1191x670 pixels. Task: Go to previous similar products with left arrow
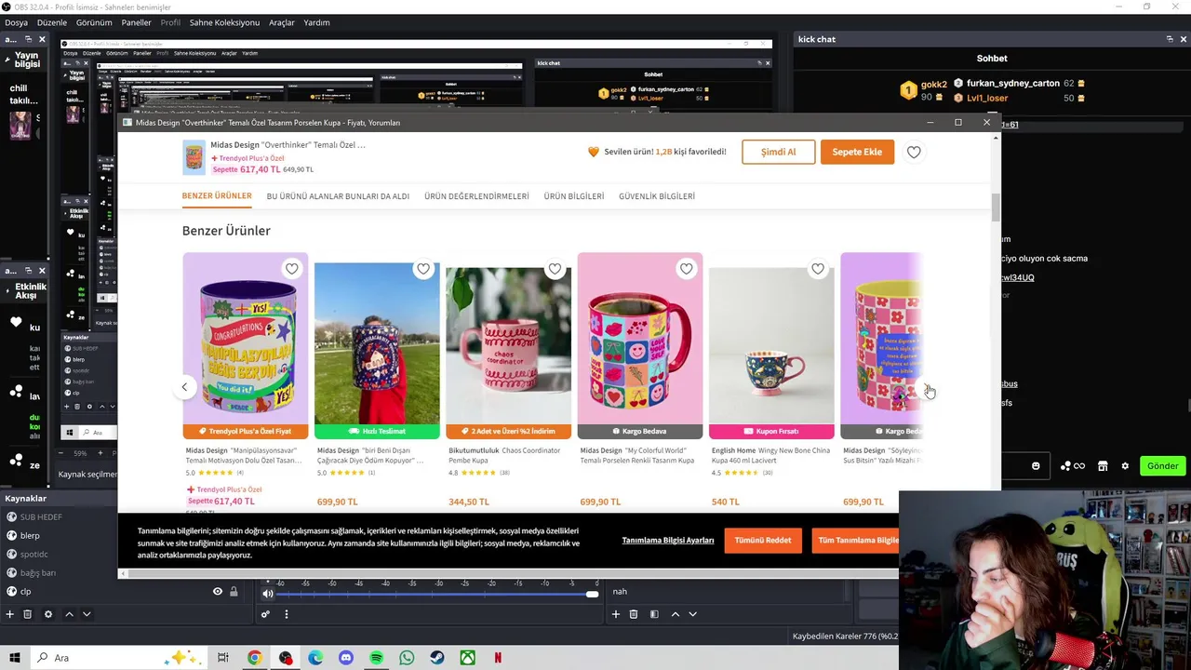point(184,387)
